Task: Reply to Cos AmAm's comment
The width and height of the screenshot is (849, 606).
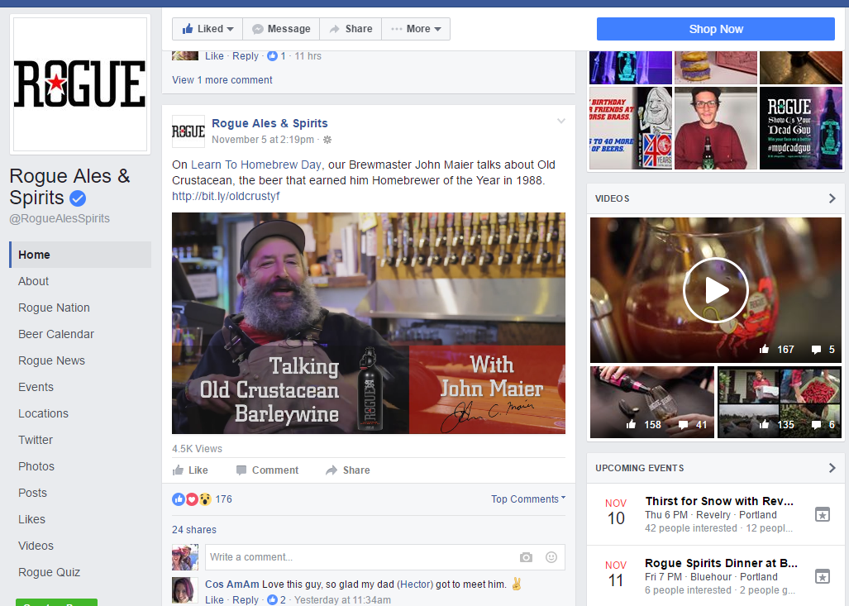Action: point(246,599)
